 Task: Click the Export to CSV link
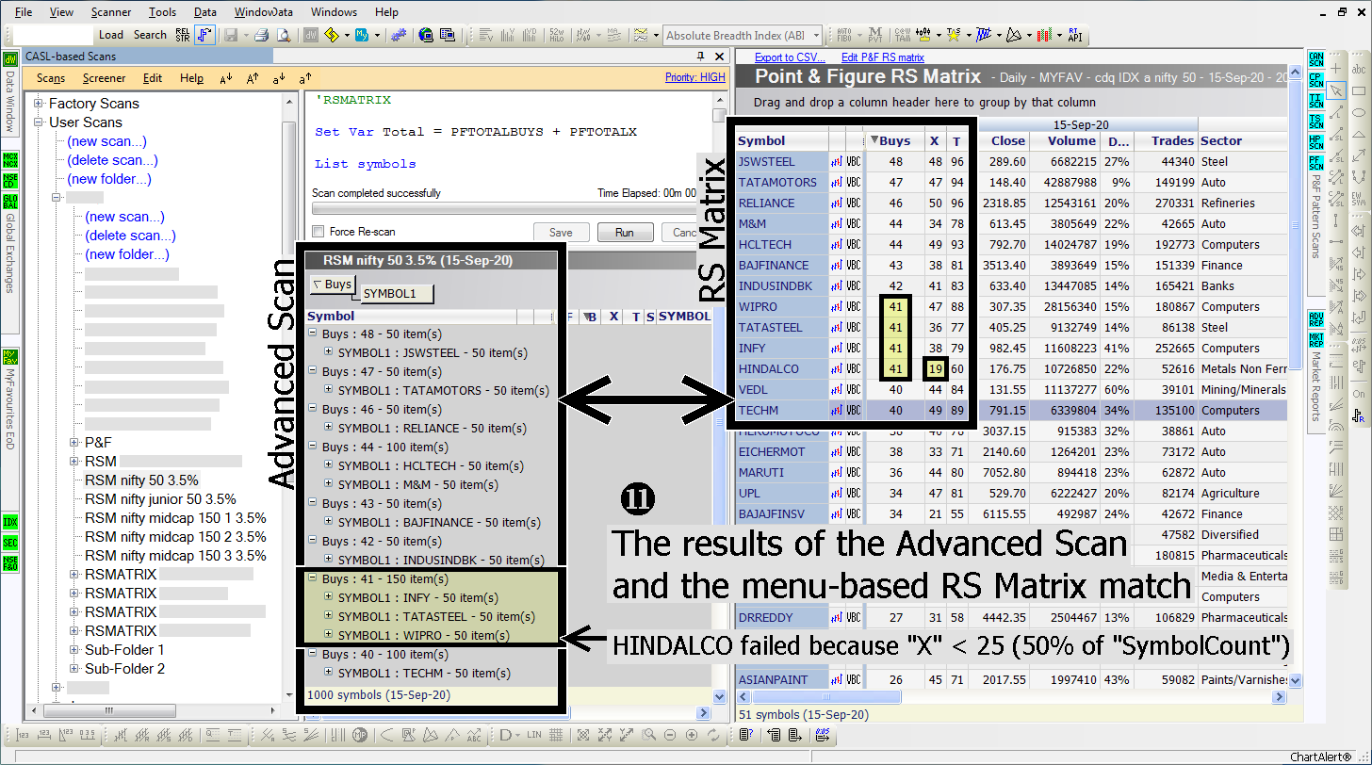[x=790, y=58]
